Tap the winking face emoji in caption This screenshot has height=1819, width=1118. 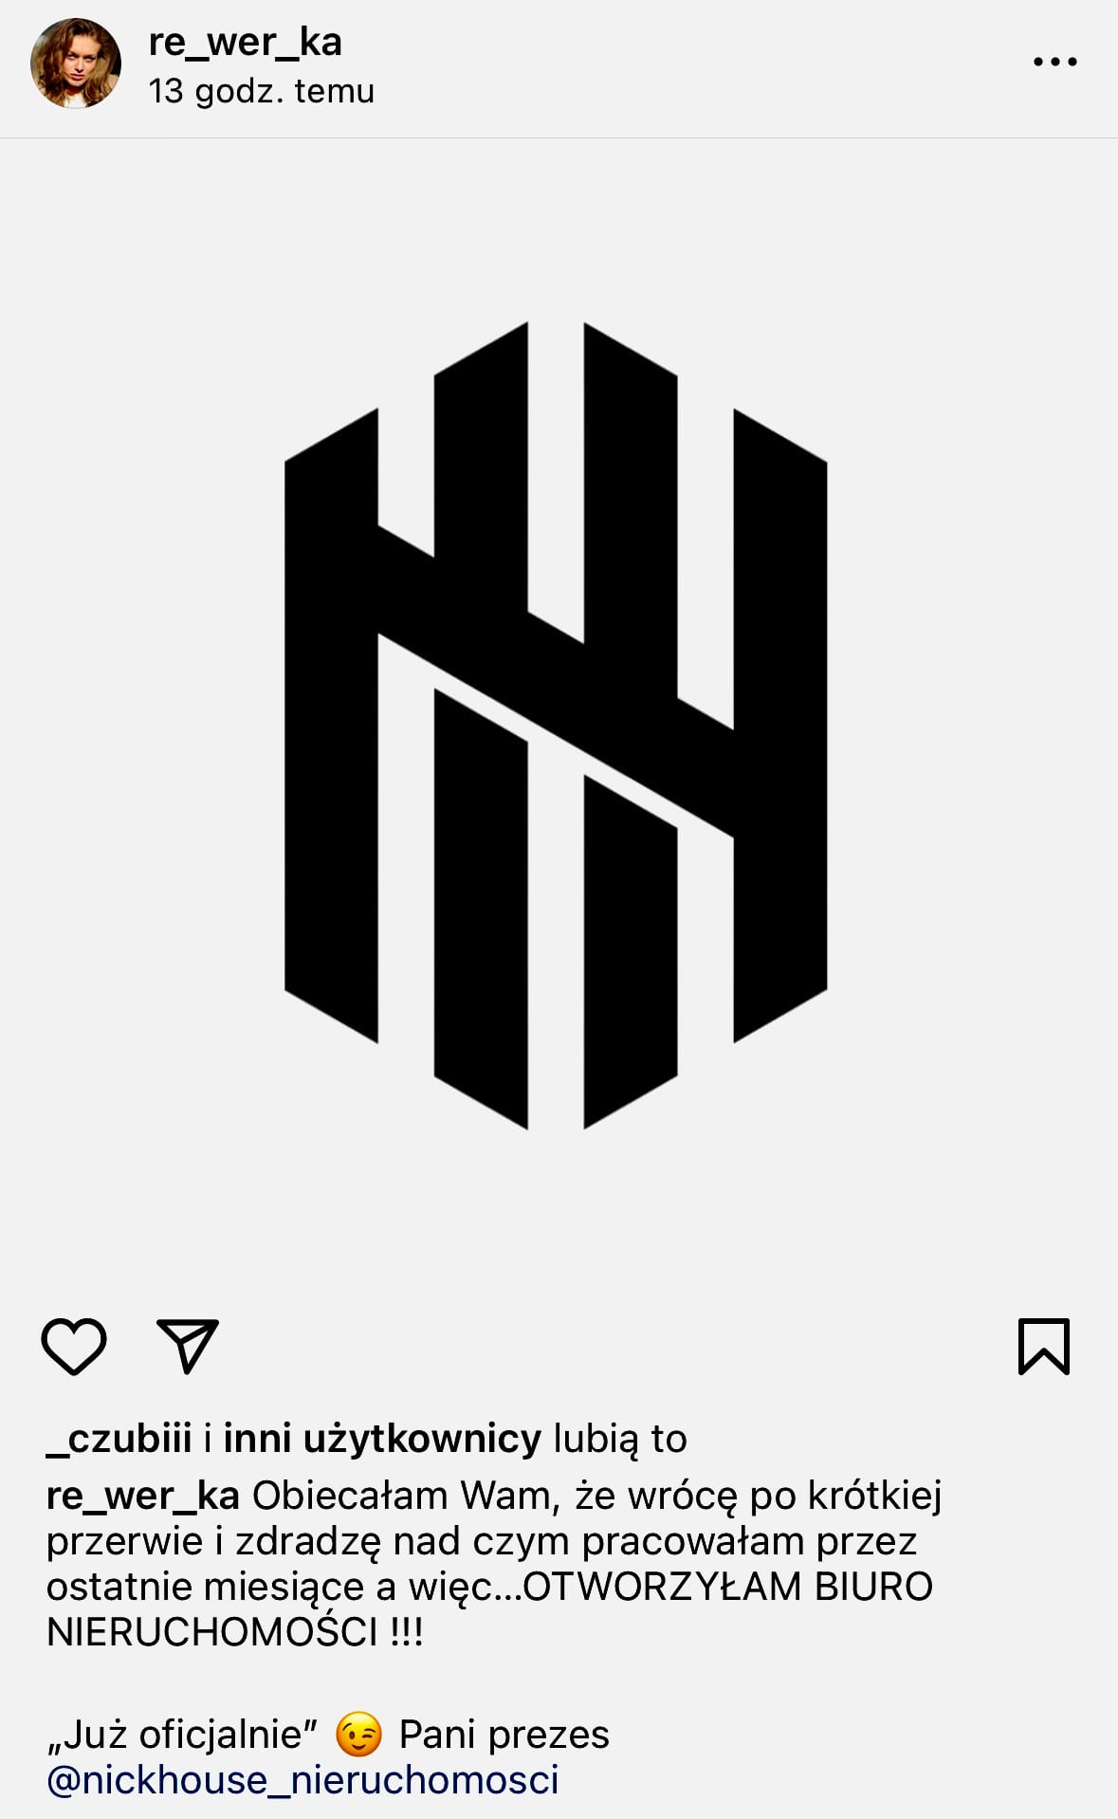[358, 1735]
